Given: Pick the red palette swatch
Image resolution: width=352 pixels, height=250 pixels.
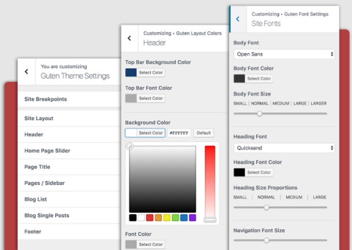Looking at the screenshot, I should [x=149, y=218].
